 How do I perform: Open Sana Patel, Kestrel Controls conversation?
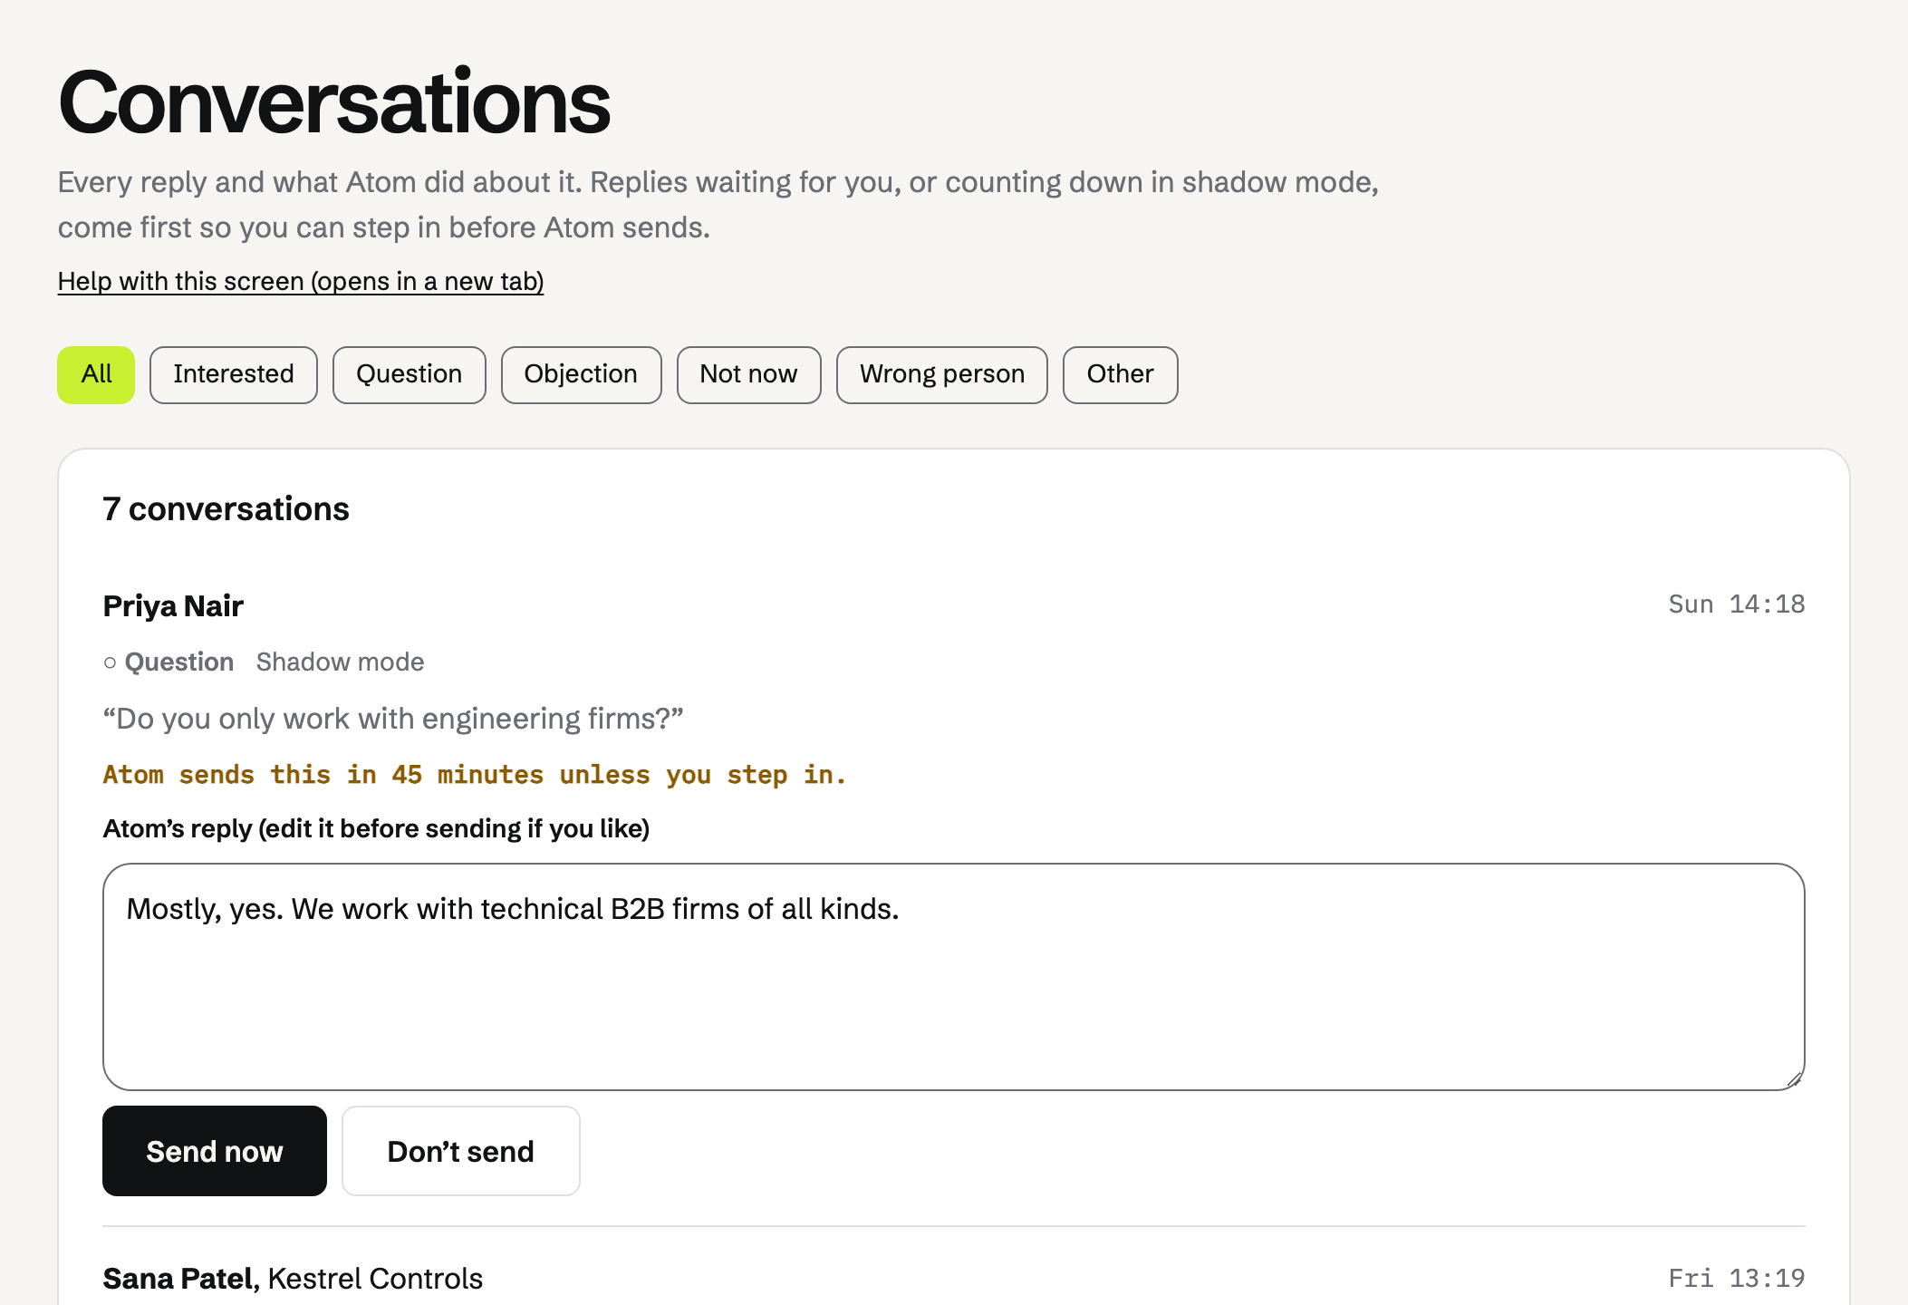[293, 1279]
